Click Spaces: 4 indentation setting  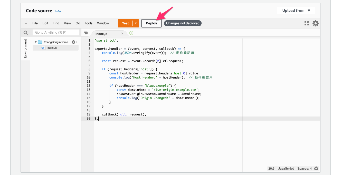click(305, 169)
